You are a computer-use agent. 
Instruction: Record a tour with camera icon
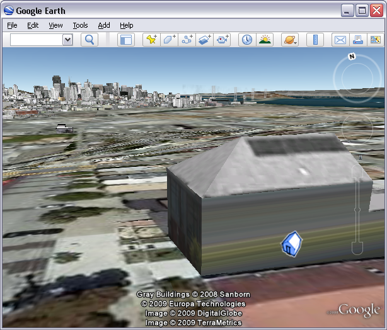(223, 40)
